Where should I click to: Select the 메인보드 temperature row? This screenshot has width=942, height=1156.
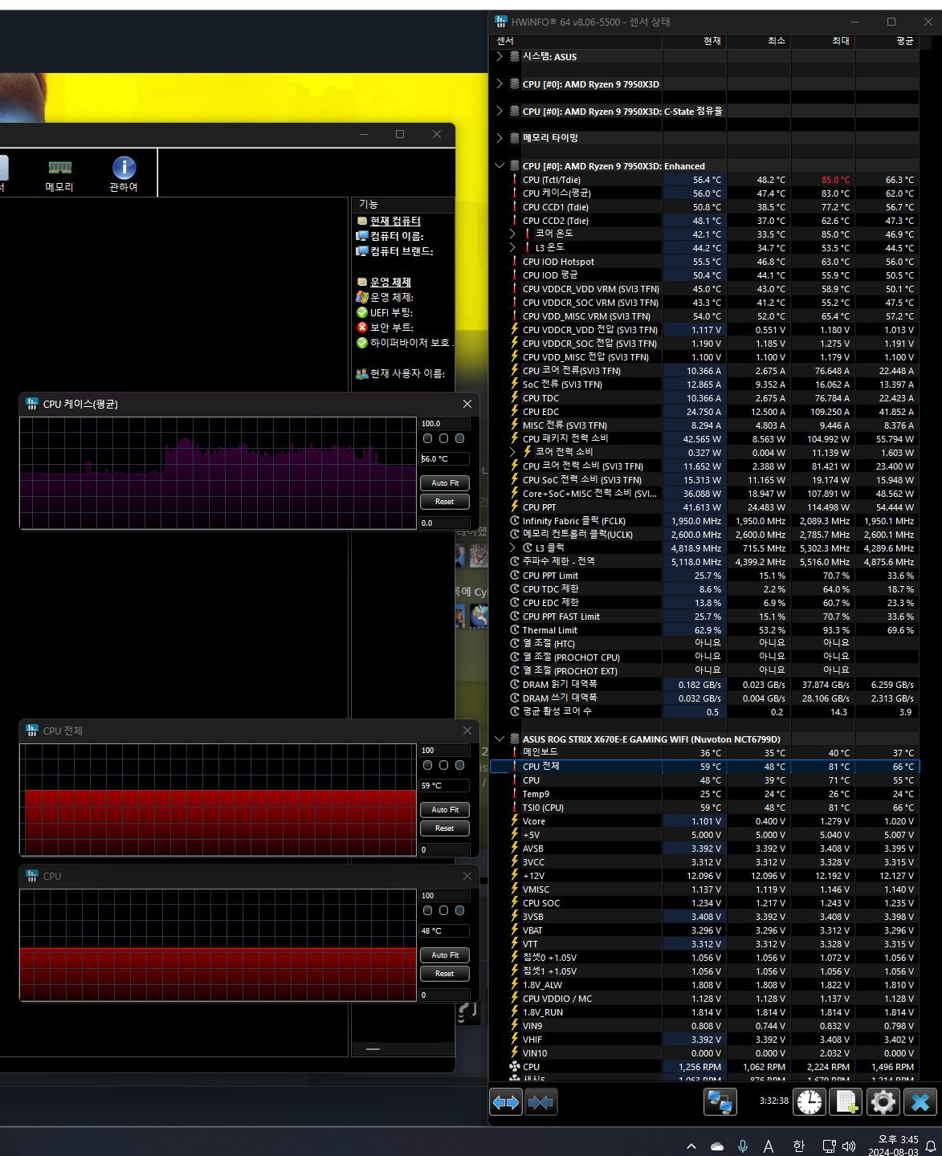pos(704,753)
